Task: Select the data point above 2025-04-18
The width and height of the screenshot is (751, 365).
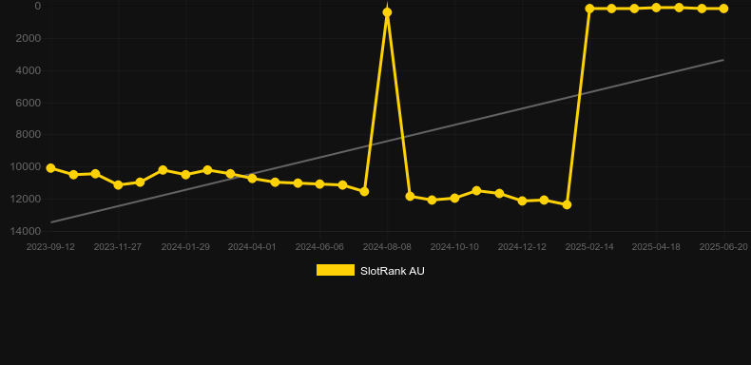Action: point(656,8)
